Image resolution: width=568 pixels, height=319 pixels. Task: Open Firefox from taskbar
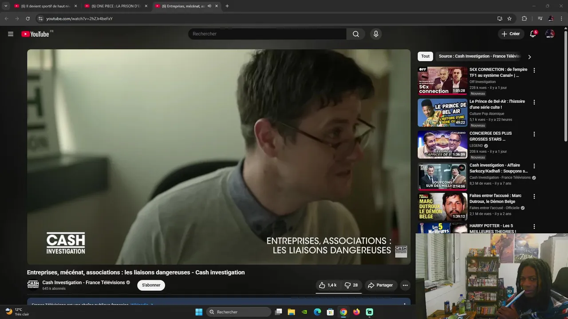coord(356,312)
